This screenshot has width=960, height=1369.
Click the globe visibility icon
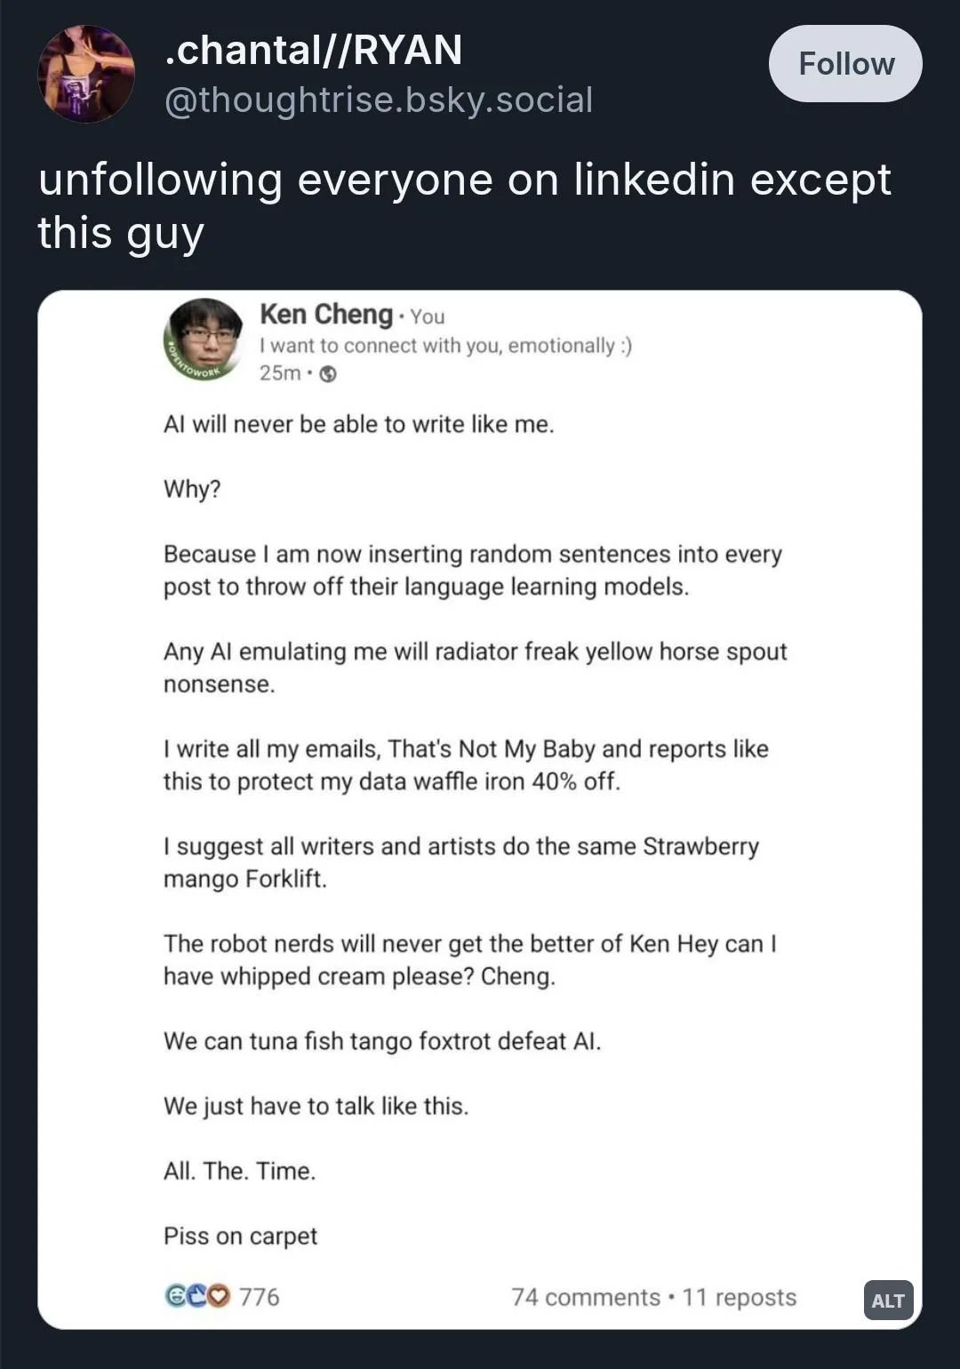(x=328, y=374)
